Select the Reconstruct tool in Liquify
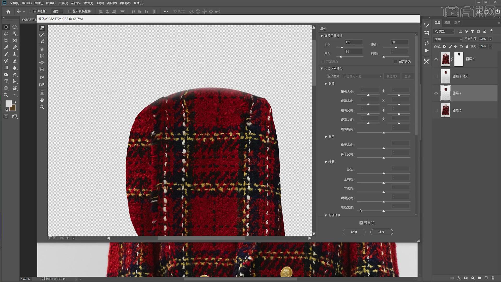Image resolution: width=501 pixels, height=282 pixels. point(42,35)
